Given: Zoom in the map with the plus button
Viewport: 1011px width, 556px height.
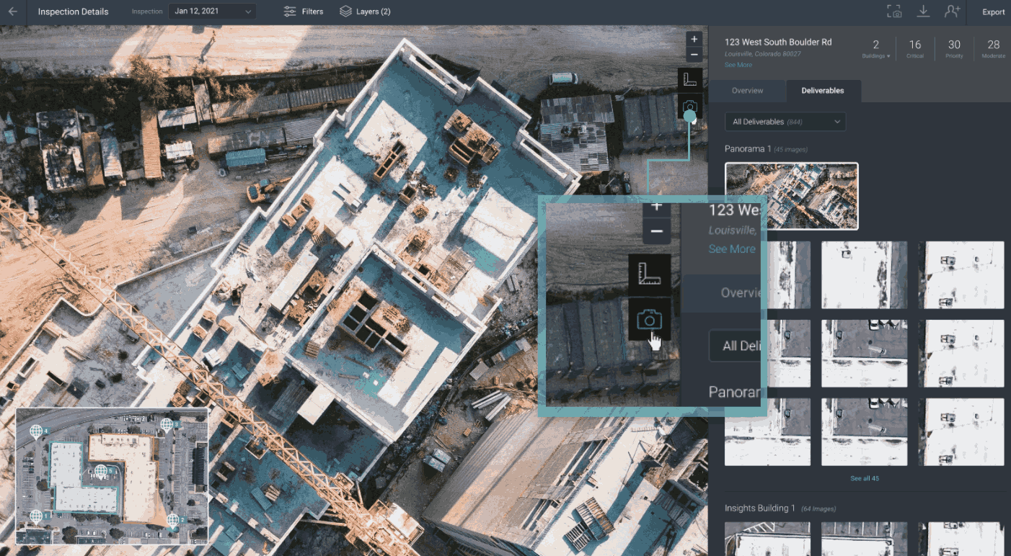Looking at the screenshot, I should pos(694,39).
